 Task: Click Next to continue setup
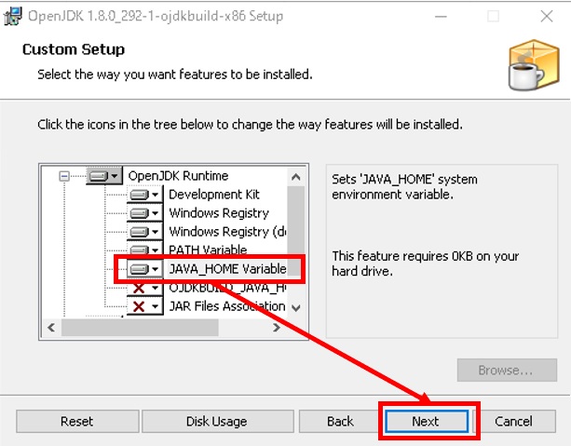[427, 422]
